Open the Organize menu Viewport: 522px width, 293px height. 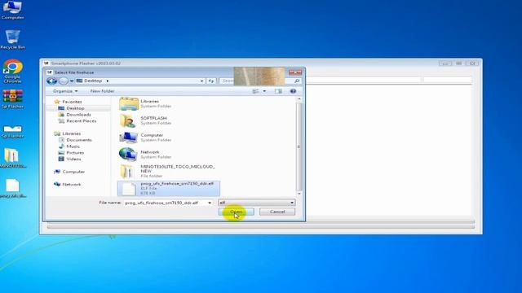[x=65, y=91]
